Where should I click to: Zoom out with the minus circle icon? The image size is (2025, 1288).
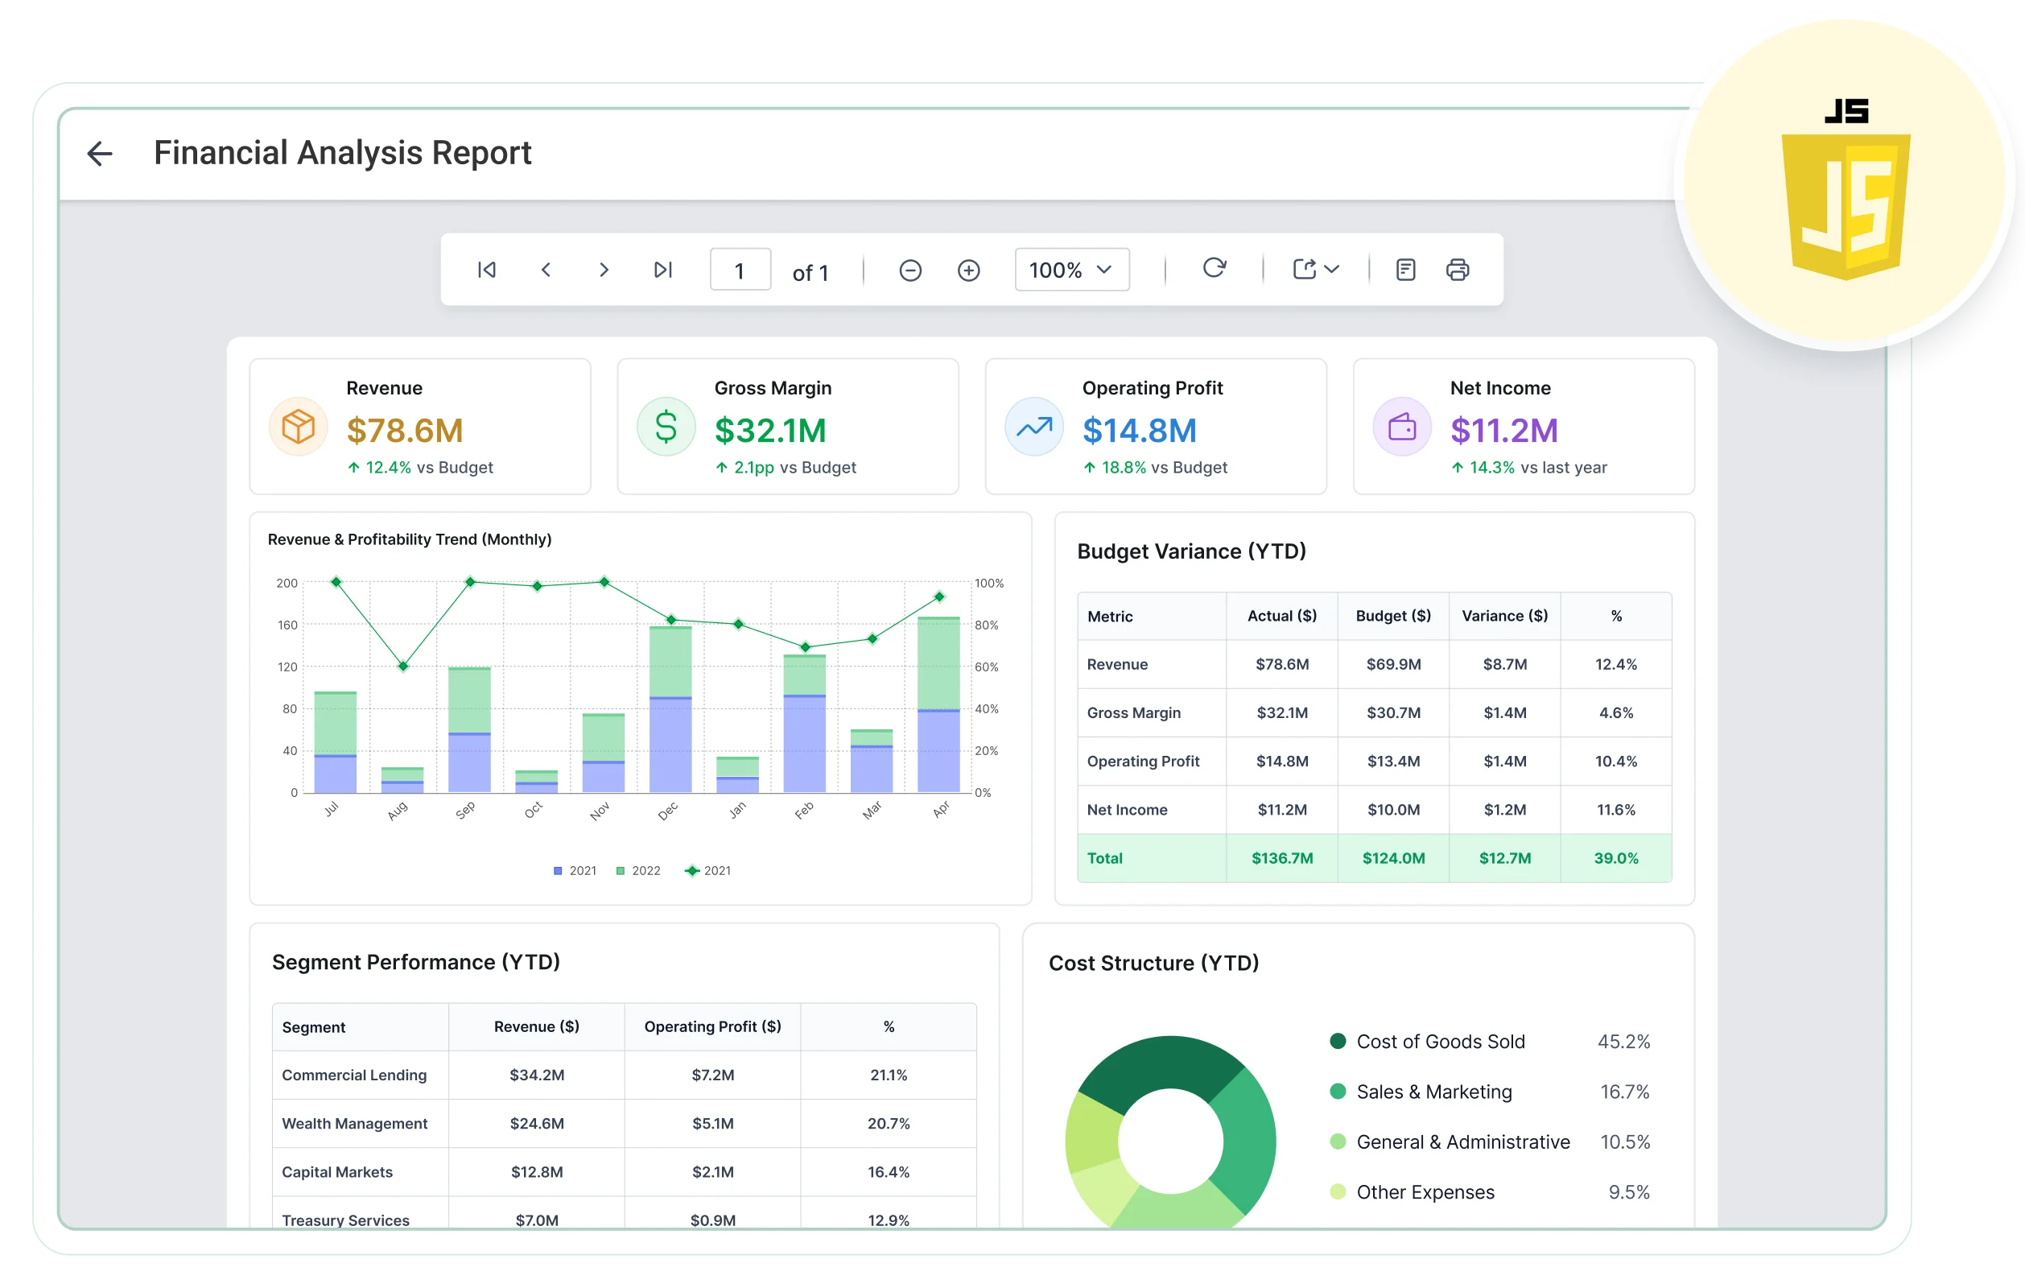910,270
